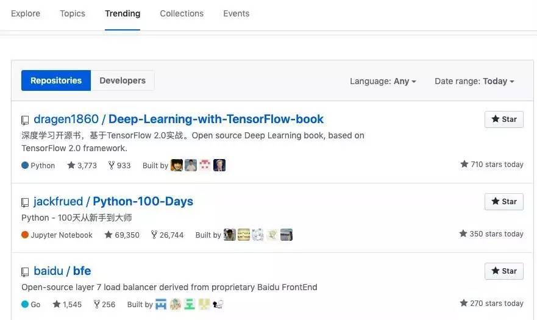Viewport: 537px width, 320px height.
Task: Switch to Developers view
Action: [123, 80]
